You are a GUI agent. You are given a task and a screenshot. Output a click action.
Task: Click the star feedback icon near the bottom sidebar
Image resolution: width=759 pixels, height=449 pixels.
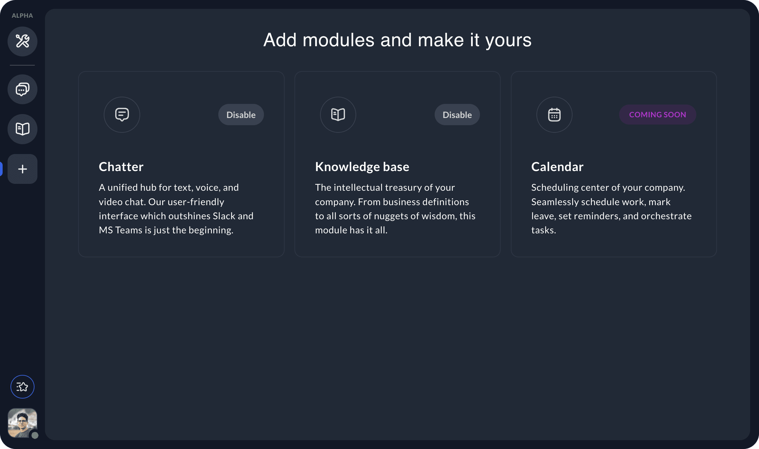coord(22,387)
